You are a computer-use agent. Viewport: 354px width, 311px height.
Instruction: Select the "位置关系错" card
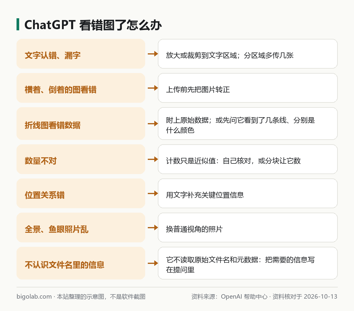81,193
